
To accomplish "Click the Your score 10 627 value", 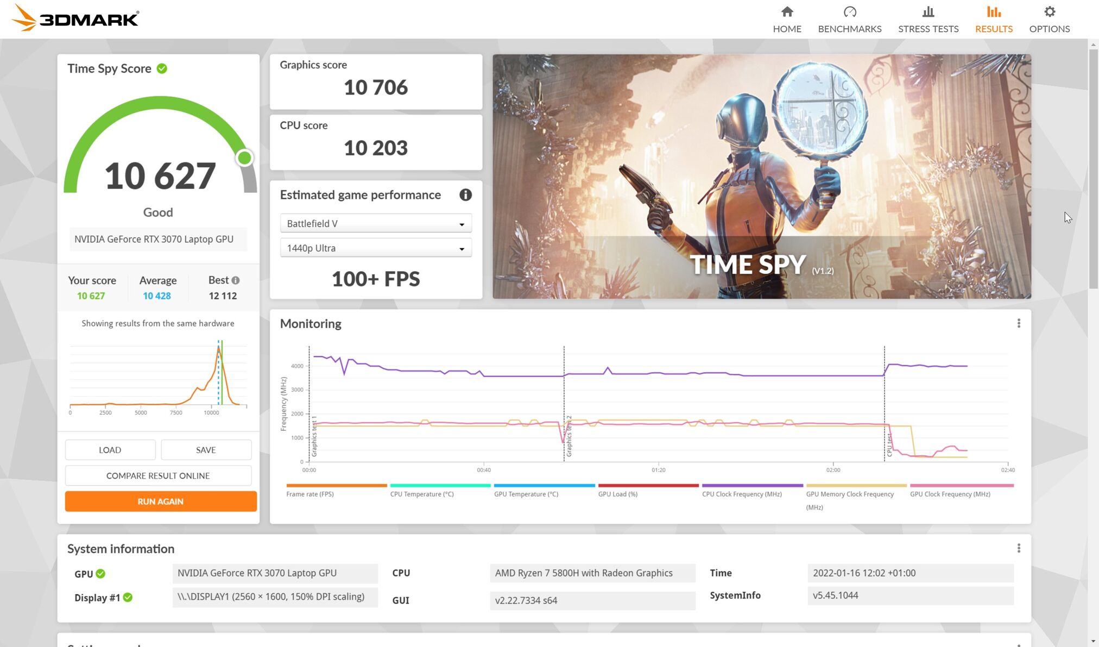I will (x=91, y=296).
